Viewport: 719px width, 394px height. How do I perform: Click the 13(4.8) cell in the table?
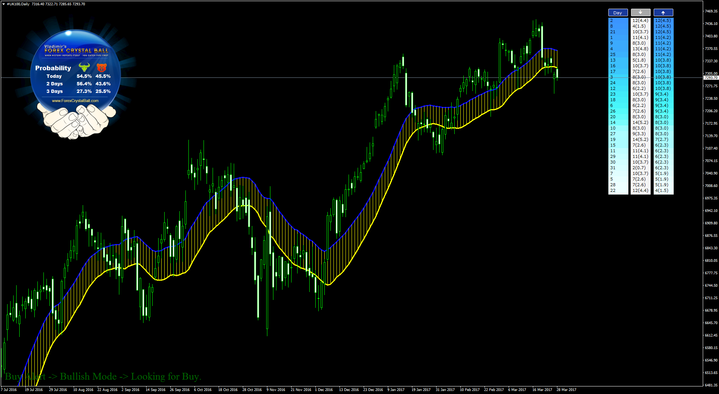(x=640, y=49)
